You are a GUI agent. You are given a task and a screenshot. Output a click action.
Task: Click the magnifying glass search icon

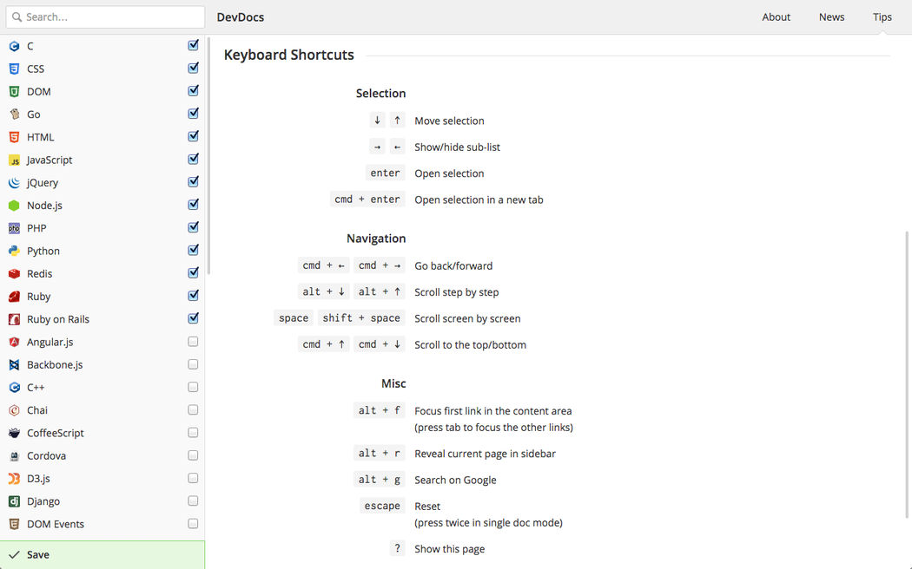point(17,16)
